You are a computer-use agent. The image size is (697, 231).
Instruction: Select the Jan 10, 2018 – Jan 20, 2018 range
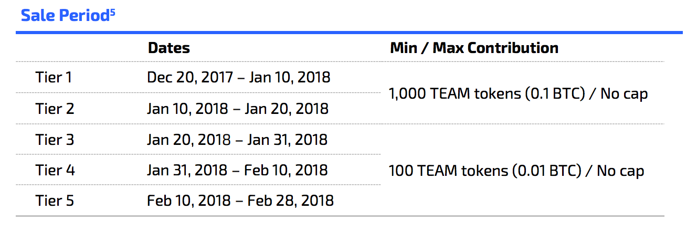coord(237,109)
